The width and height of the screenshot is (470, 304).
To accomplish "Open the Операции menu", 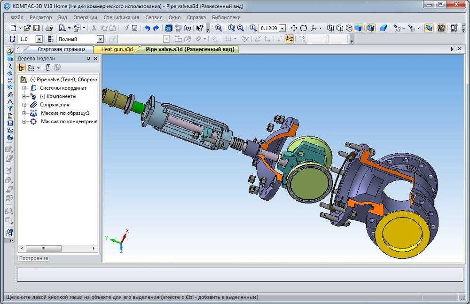I will [85, 17].
